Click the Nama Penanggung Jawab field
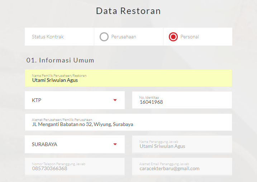 (x=182, y=146)
